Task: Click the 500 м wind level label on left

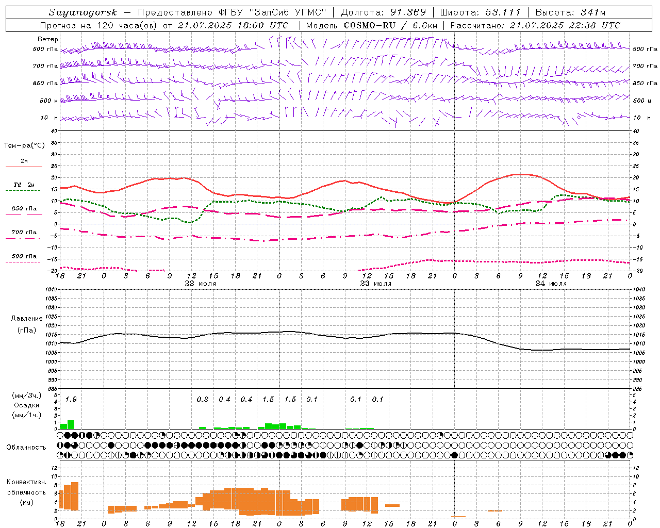Action: 49,101
